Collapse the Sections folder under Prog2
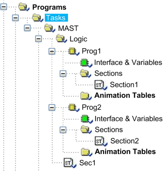Image resolution: width=163 pixels, height=171 pixels. 63,130
